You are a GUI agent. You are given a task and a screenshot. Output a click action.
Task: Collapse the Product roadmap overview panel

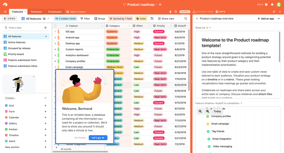(x=197, y=19)
